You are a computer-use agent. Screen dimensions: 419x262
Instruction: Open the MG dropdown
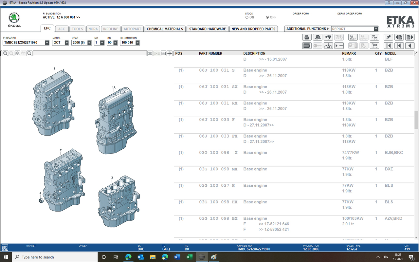click(102, 43)
